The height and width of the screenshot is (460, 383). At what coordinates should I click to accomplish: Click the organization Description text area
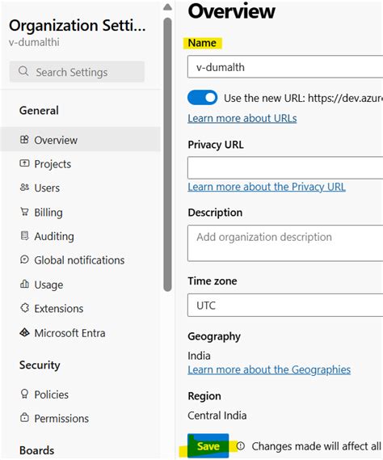click(285, 243)
